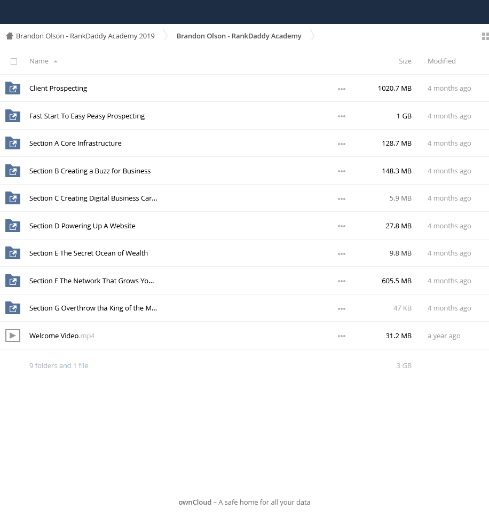Click the 27.8 MB size value
489x518 pixels.
[398, 226]
